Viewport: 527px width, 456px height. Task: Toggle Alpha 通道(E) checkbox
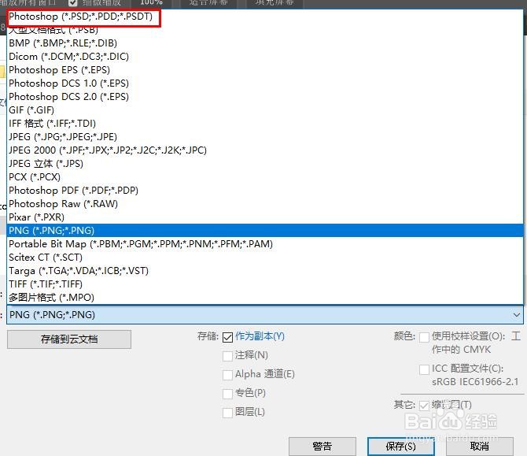click(227, 375)
